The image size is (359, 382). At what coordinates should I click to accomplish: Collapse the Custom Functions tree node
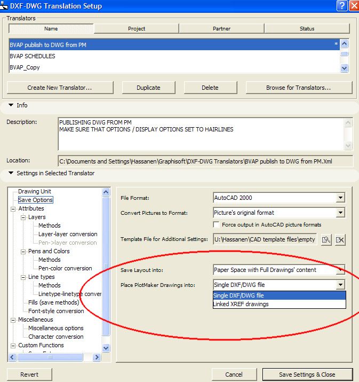(13, 346)
